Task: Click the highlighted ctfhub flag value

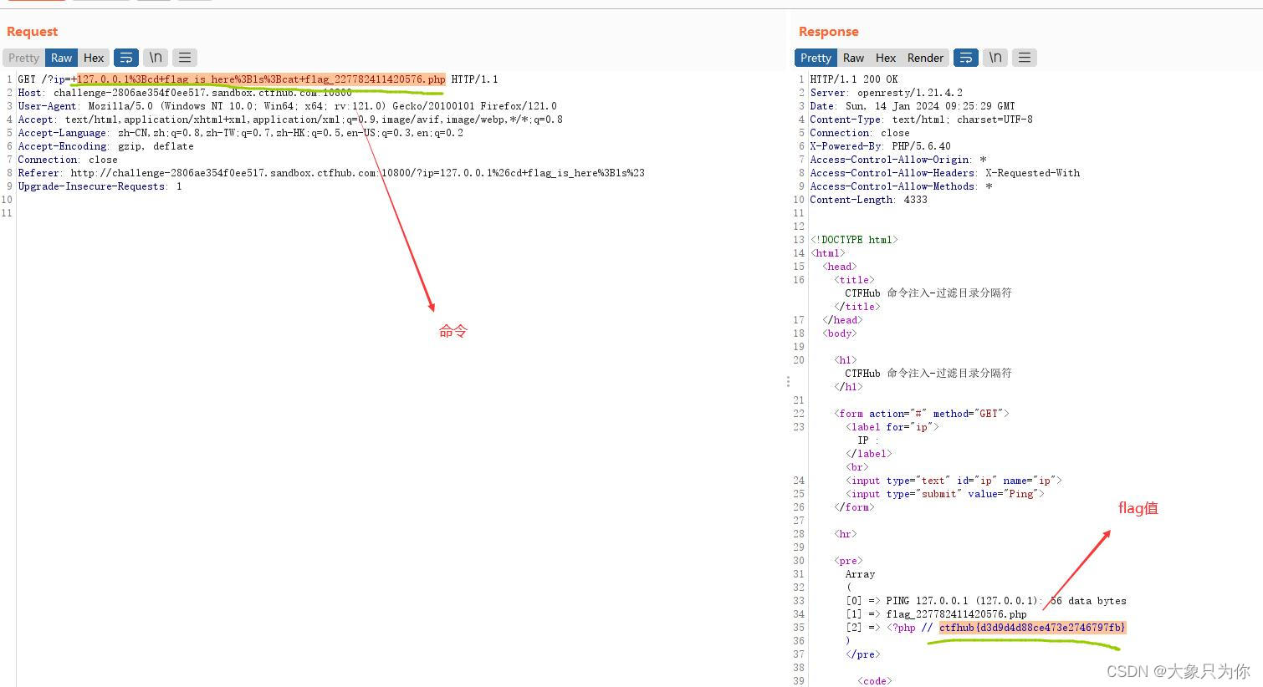Action: [x=1032, y=628]
